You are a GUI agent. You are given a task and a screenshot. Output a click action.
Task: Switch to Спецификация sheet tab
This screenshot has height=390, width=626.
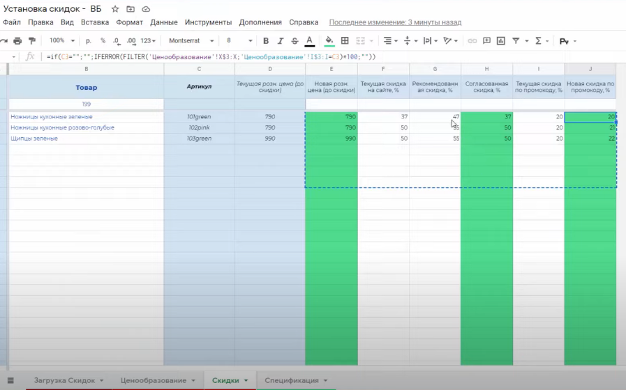pyautogui.click(x=292, y=380)
